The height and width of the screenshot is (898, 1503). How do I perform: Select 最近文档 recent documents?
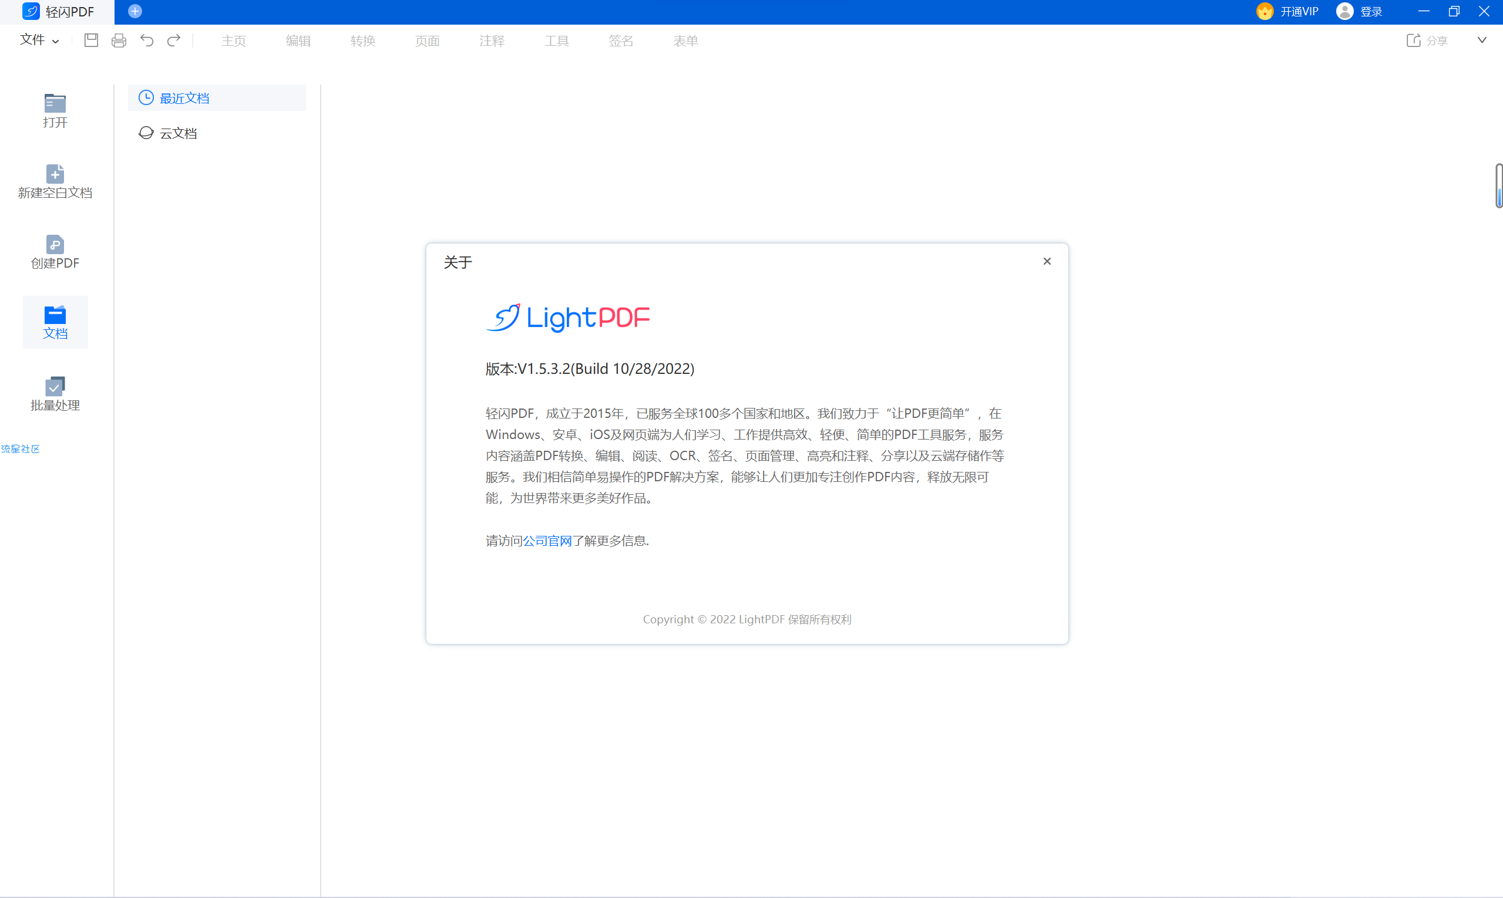217,98
